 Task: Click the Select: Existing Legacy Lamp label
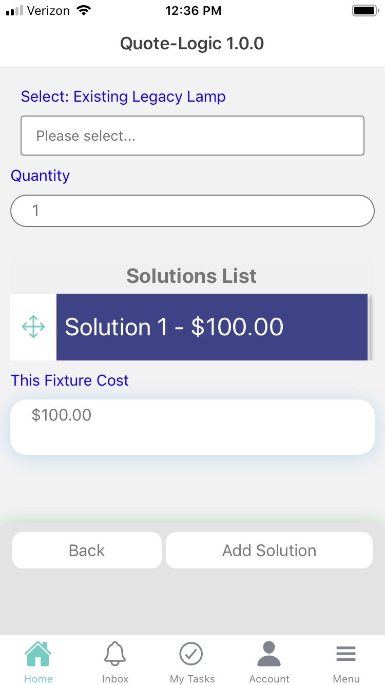[x=123, y=97]
